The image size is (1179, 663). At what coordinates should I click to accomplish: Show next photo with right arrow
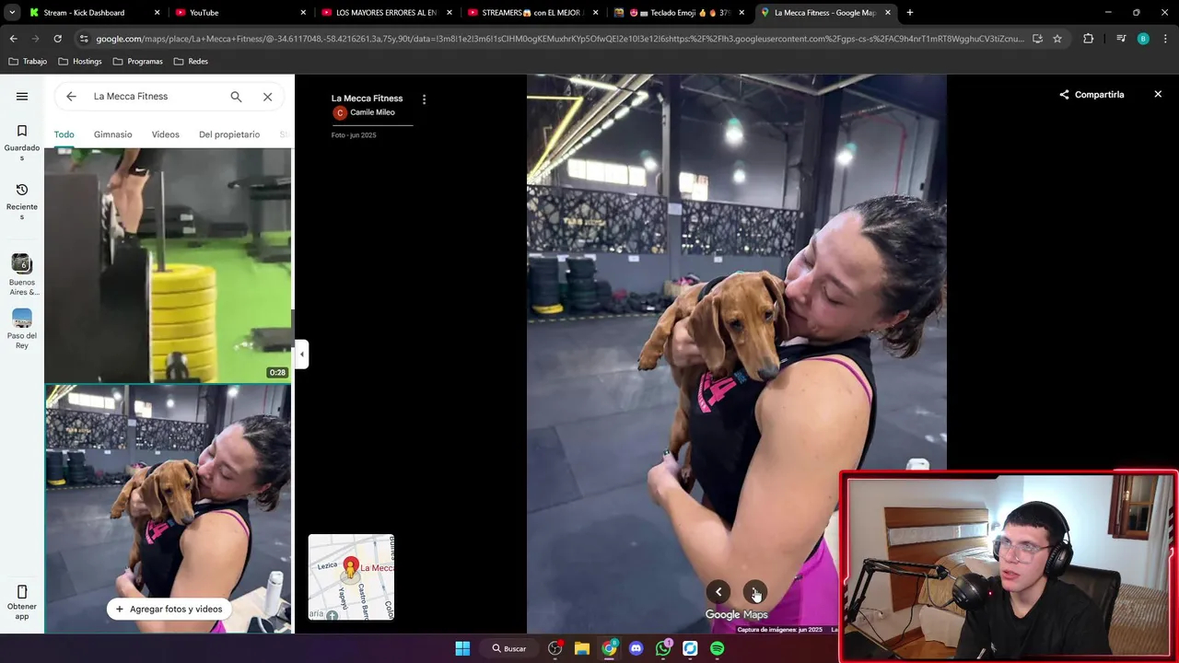point(754,592)
